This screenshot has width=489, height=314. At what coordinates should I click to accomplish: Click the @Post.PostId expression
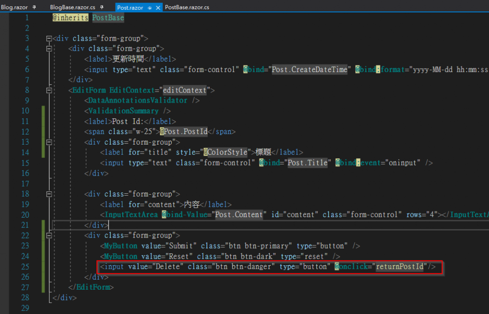[184, 131]
